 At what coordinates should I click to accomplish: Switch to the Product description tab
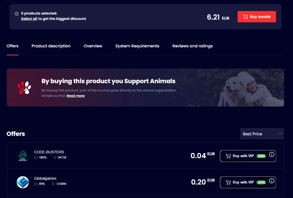pos(51,46)
